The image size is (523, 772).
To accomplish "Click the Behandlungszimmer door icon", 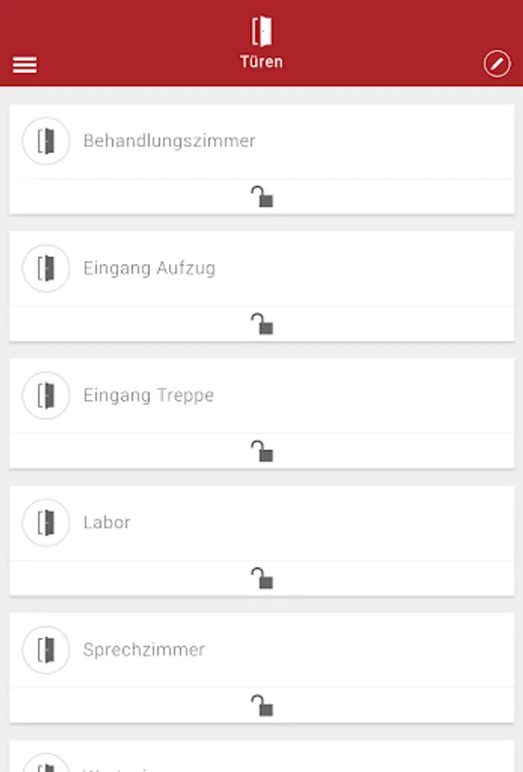I will tap(46, 141).
